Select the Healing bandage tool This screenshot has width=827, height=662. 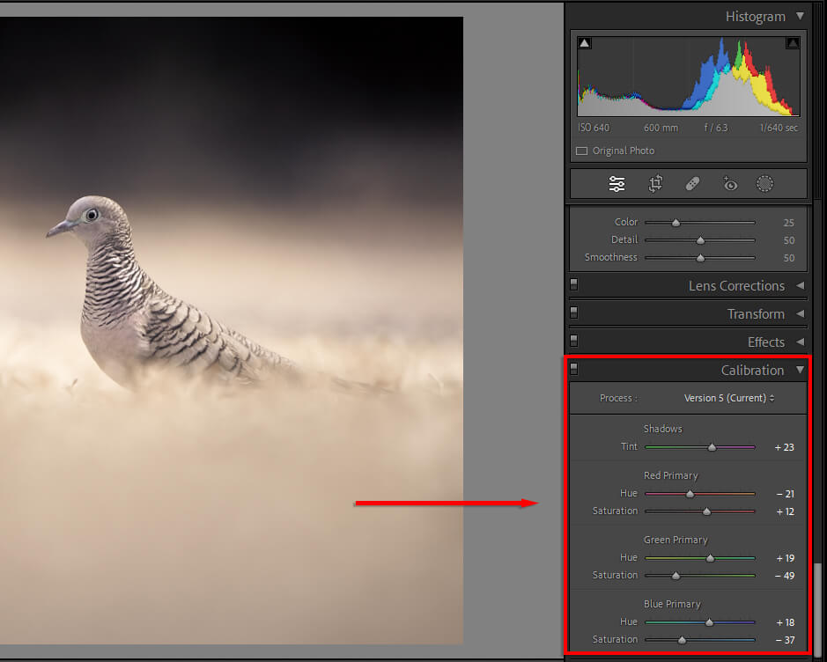point(692,184)
